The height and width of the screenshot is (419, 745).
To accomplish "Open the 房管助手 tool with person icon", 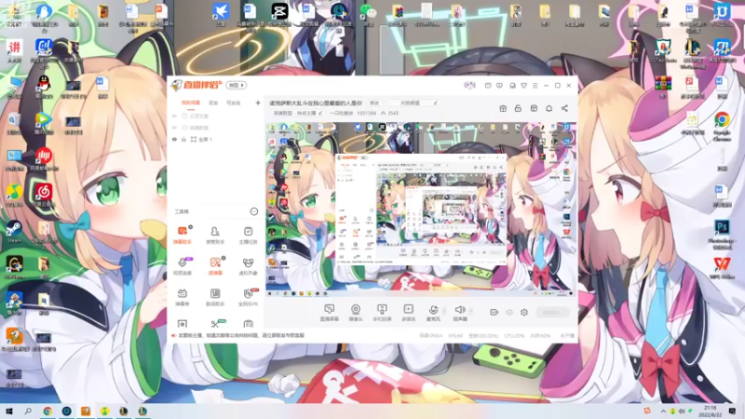I will click(x=215, y=235).
